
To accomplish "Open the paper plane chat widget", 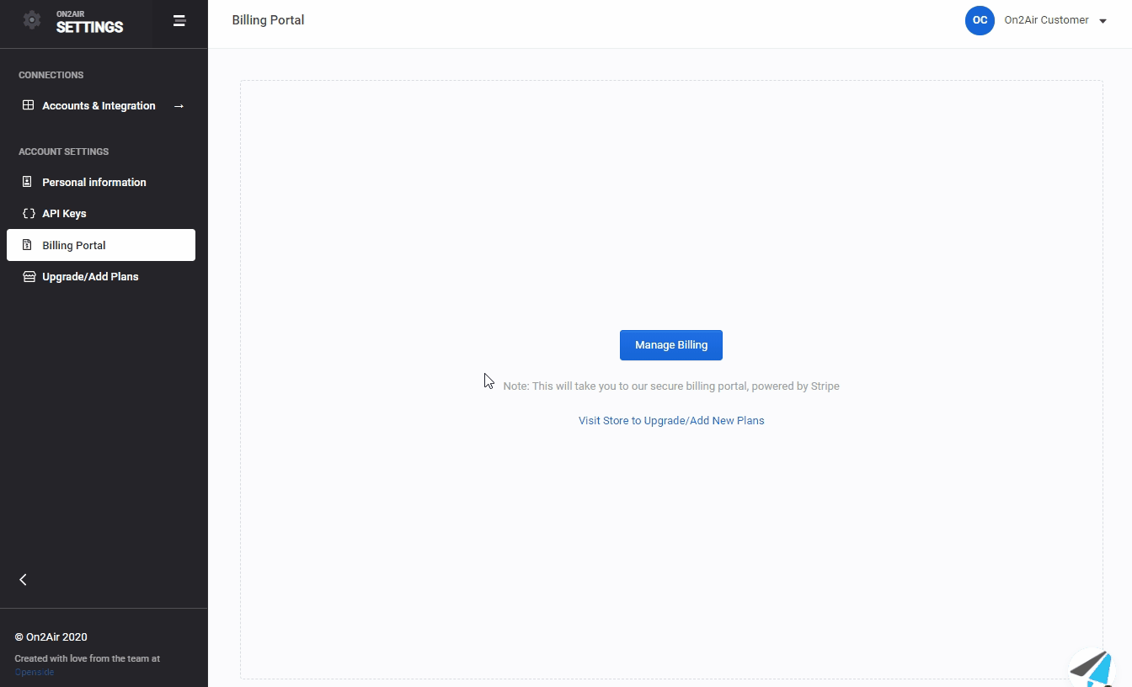I will pos(1094,668).
